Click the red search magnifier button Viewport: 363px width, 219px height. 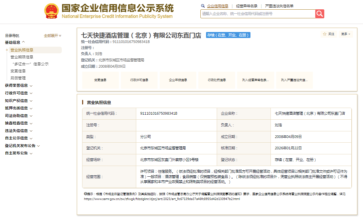tap(320, 14)
